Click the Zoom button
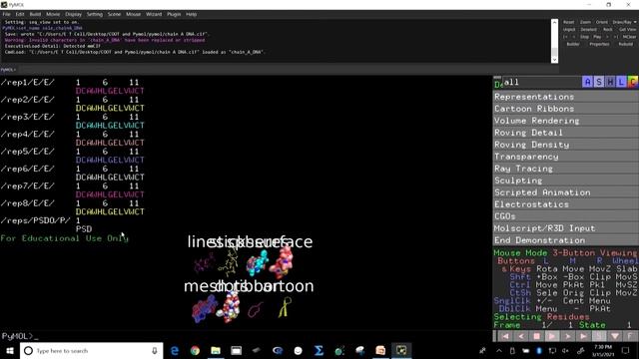This screenshot has width=639, height=359. coord(585,22)
